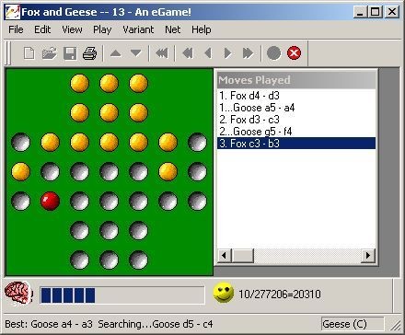Click the up triangle toolbar button

[116, 53]
